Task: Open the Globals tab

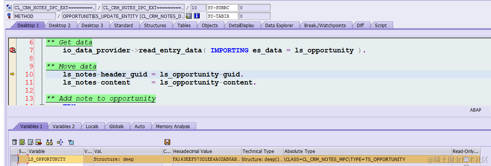Action: [x=117, y=126]
